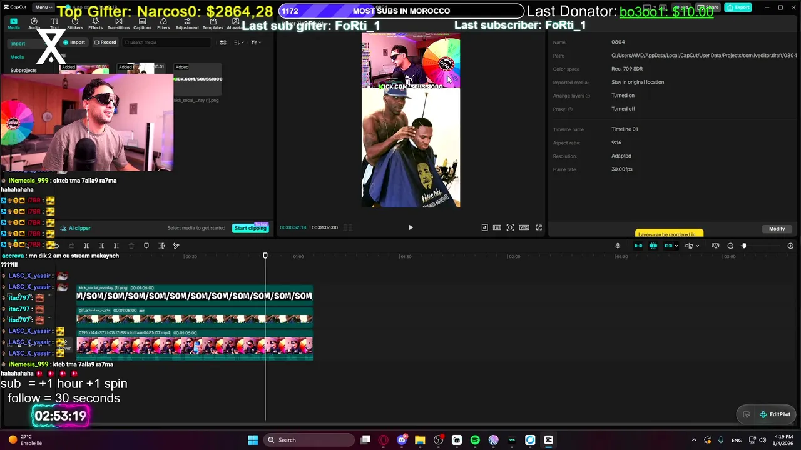Switch to the Captions tab
This screenshot has height=450, width=801.
[142, 24]
